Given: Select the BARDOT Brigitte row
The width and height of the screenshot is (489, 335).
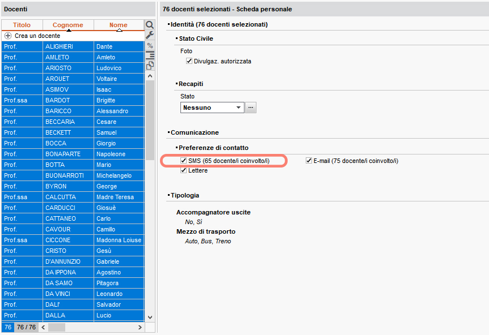Looking at the screenshot, I should (73, 100).
